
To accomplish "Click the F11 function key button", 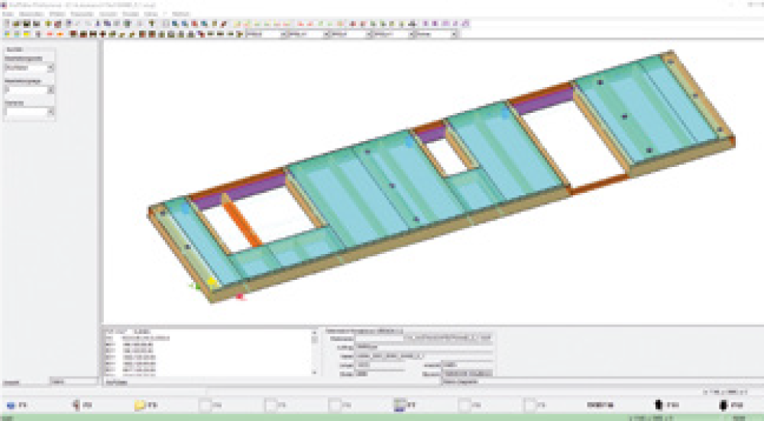I will 666,404.
